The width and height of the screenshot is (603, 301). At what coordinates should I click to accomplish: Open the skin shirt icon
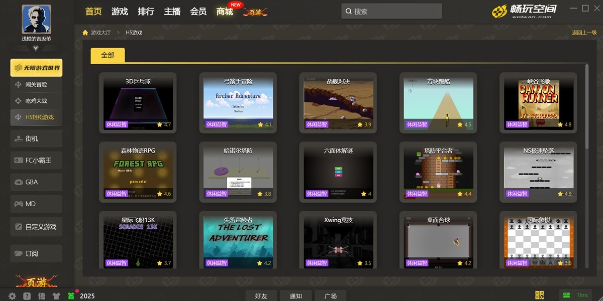[56, 296]
